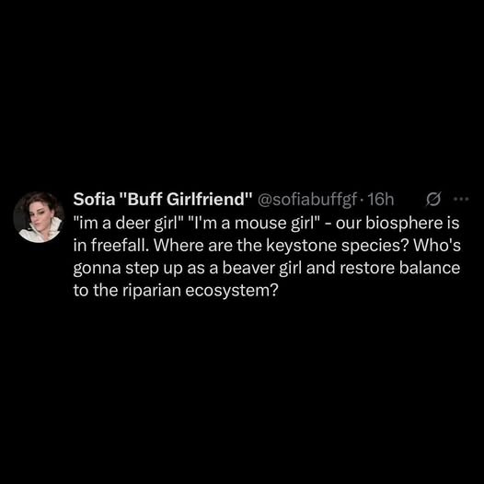Click the Grok slashed-circle icon

[433, 200]
